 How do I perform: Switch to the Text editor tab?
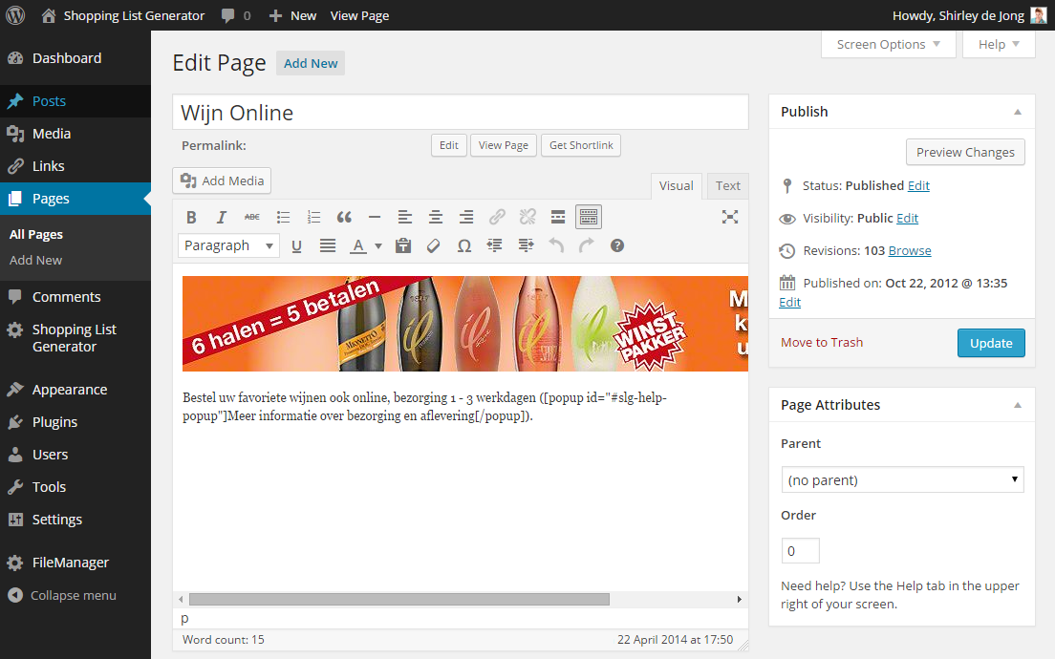[728, 186]
